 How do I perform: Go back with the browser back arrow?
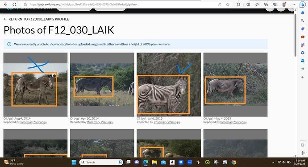click(5, 4)
